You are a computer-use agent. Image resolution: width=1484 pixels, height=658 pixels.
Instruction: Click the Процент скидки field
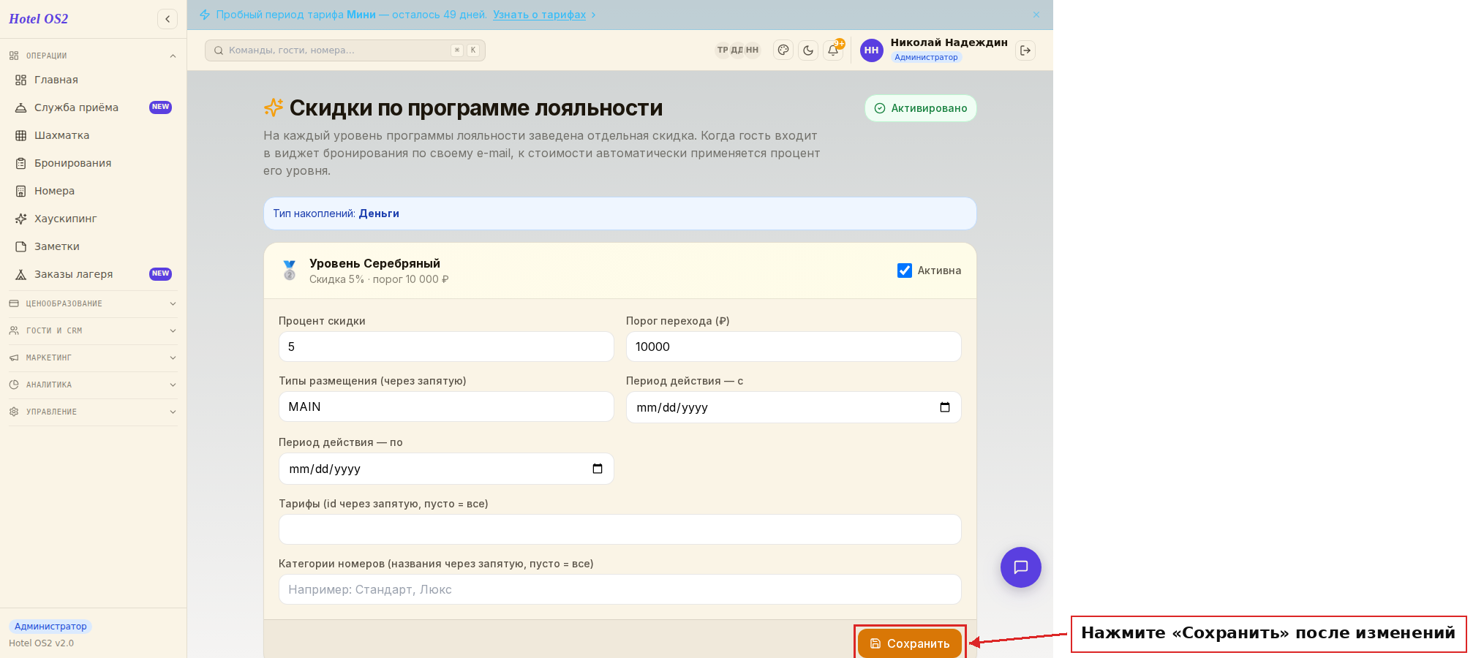[446, 347]
